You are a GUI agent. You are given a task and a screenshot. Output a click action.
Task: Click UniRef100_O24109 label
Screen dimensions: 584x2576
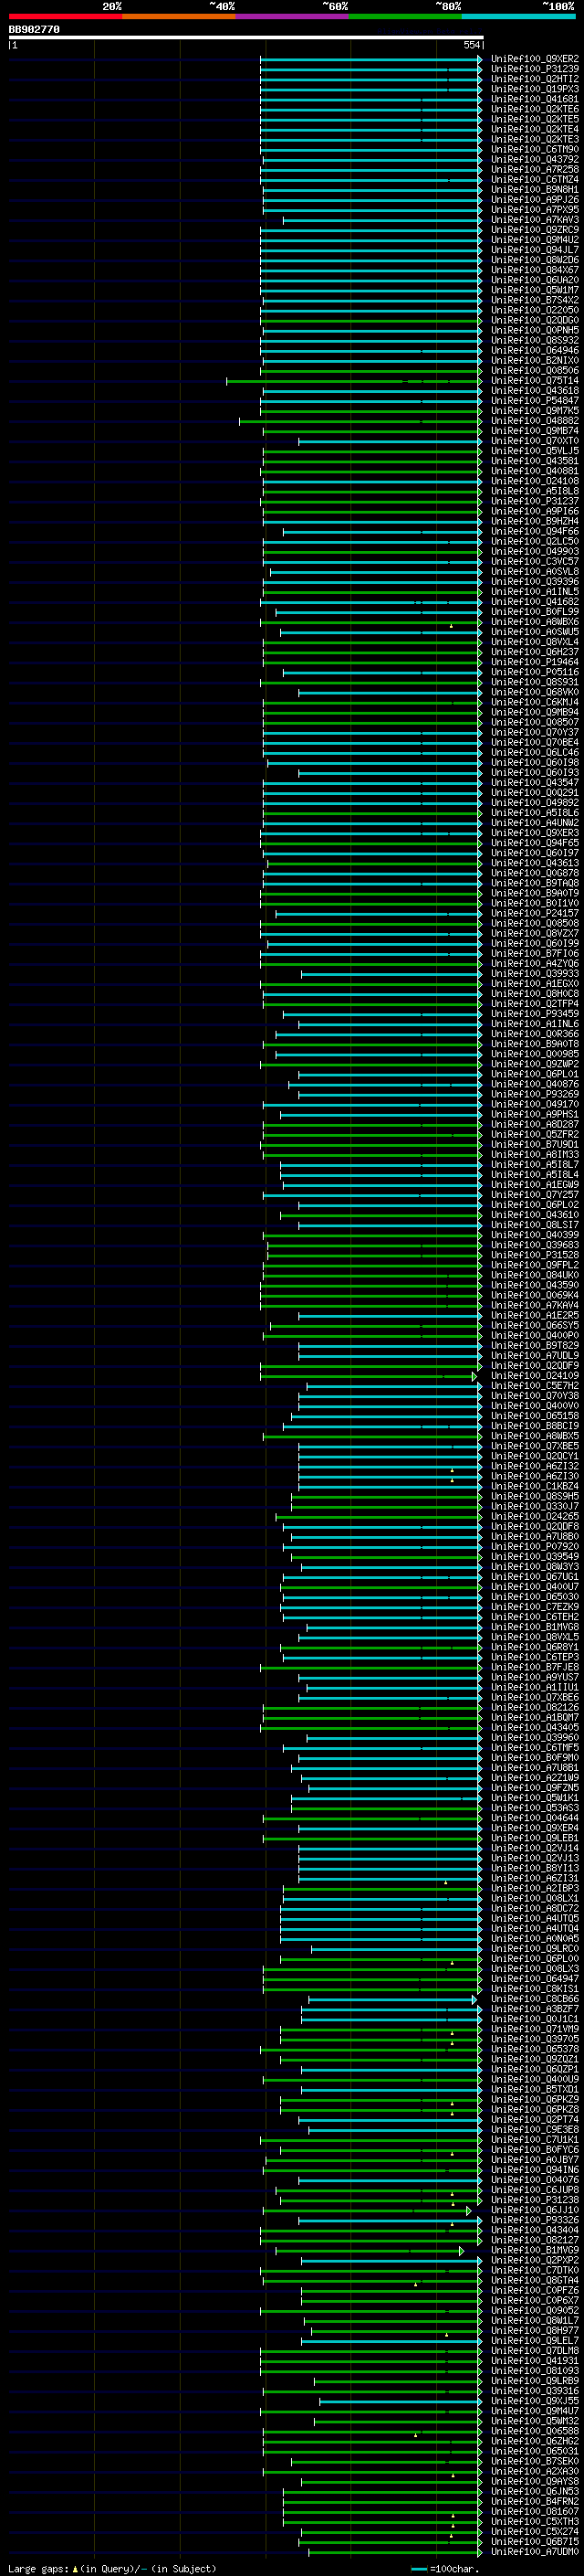[x=534, y=1376]
